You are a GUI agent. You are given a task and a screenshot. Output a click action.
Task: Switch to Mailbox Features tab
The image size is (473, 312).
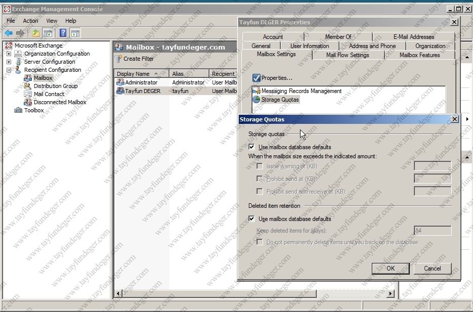(419, 55)
